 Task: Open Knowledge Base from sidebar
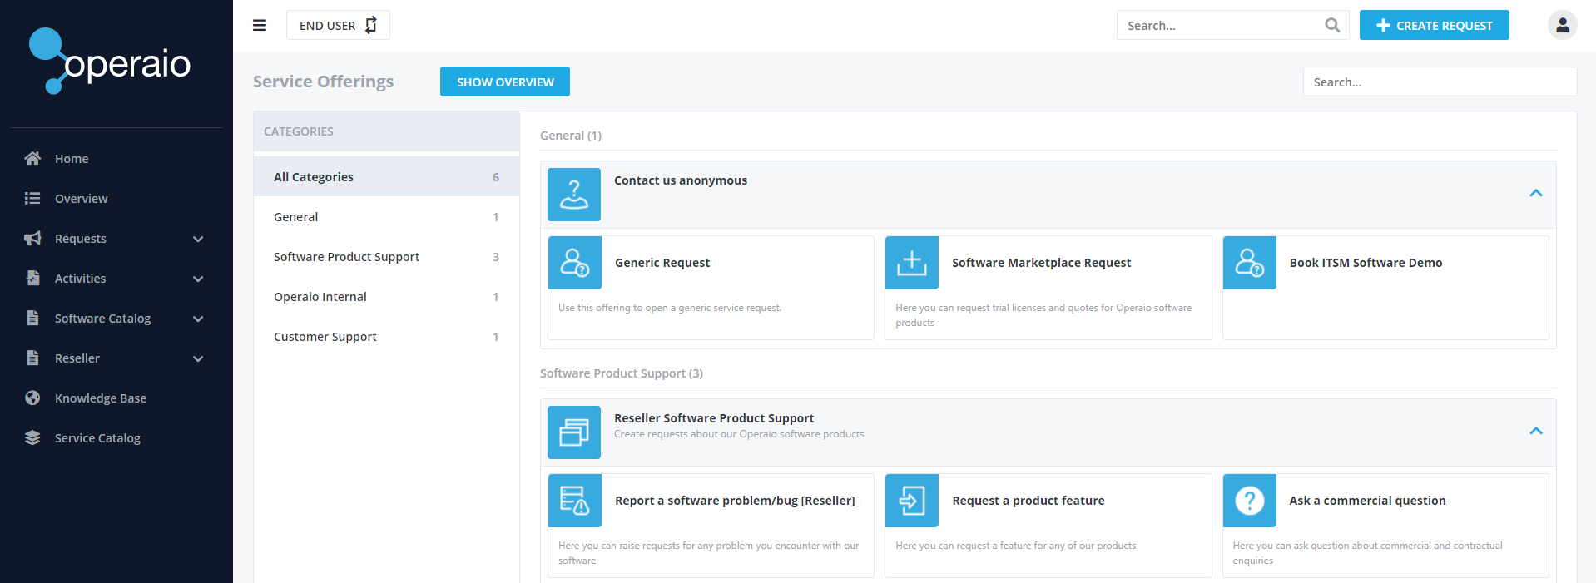101,398
